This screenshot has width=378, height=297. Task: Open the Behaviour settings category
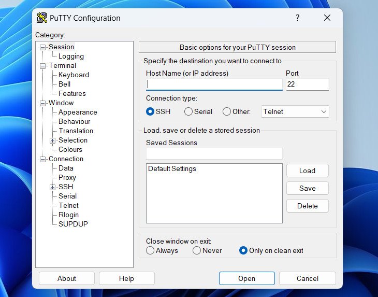(74, 122)
